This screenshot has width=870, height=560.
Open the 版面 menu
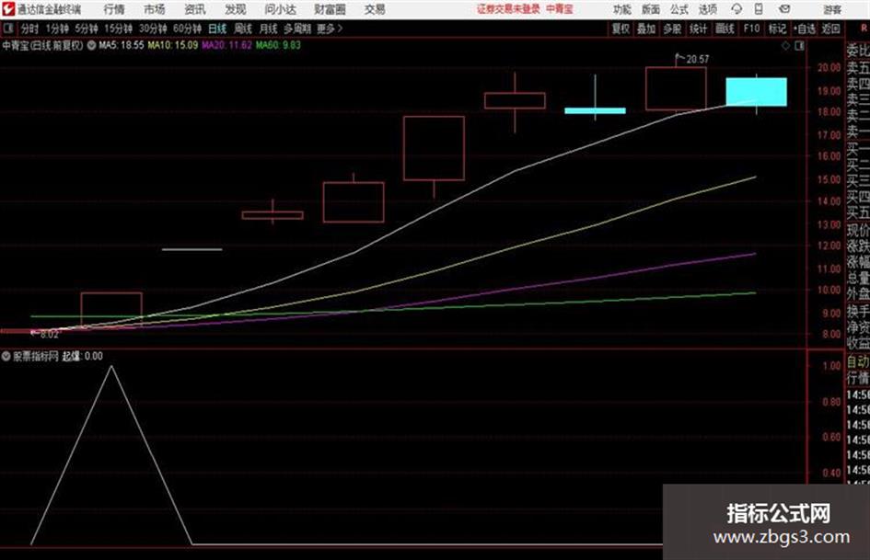coord(651,9)
